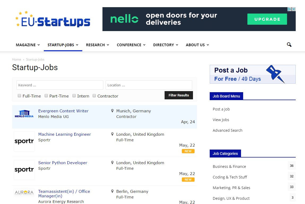Viewport: 305px width, 204px height.
Task: Click the Sportr logo beside Machine Learning Engineer
Action: 24,141
